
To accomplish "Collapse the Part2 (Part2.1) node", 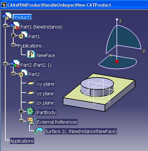I will [5, 64].
